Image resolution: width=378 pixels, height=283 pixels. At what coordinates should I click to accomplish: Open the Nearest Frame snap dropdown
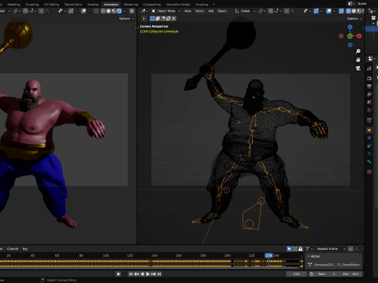coord(331,248)
